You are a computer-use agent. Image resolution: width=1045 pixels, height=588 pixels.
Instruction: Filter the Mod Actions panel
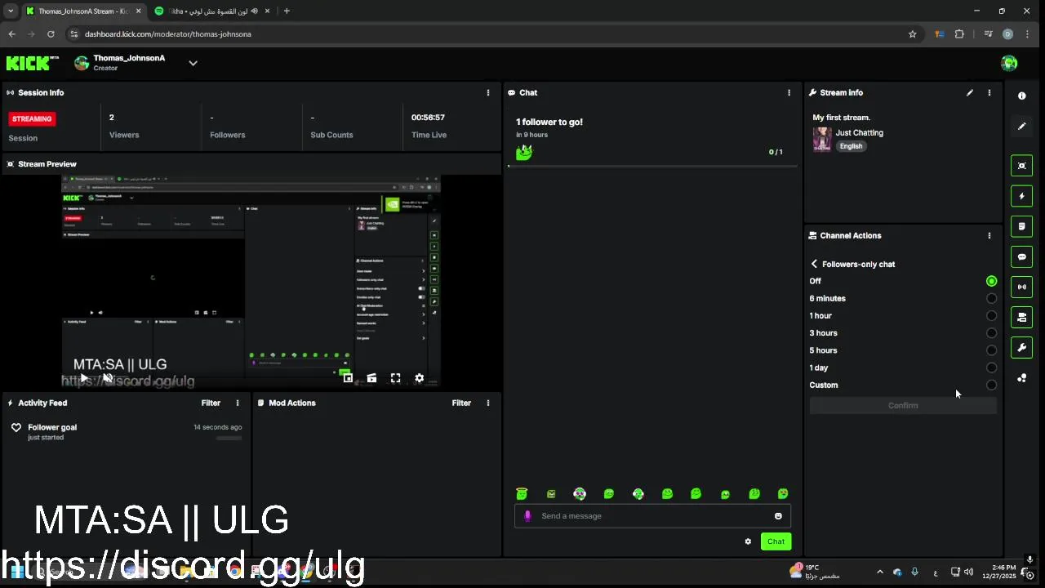(x=461, y=403)
